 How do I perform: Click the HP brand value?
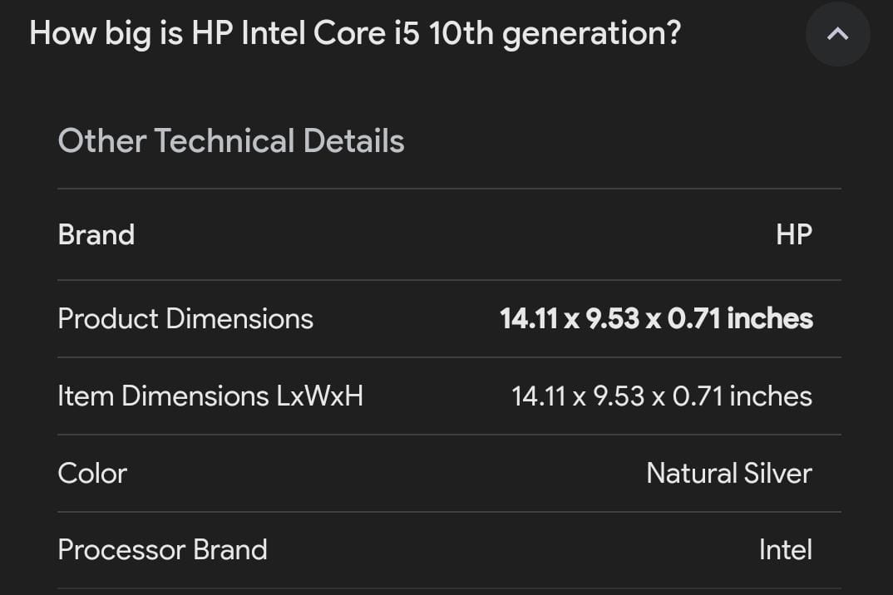pyautogui.click(x=793, y=235)
